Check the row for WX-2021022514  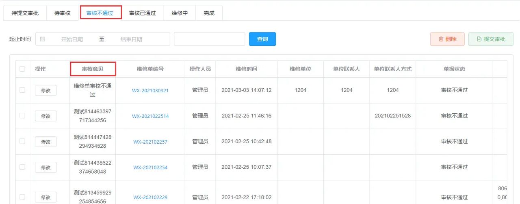(x=22, y=116)
